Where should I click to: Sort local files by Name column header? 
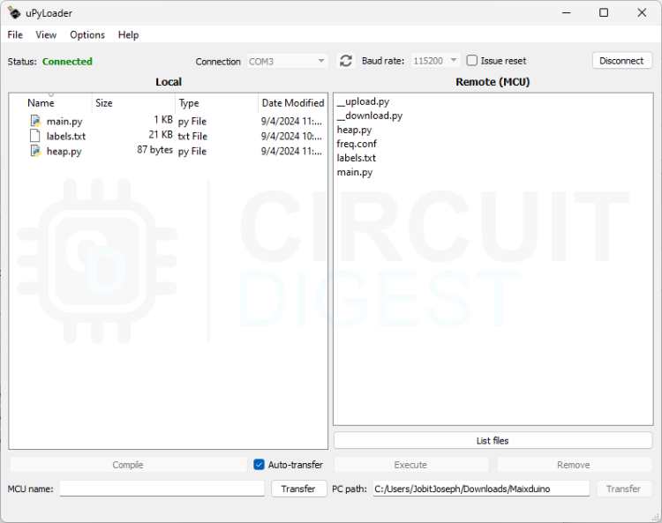click(50, 103)
